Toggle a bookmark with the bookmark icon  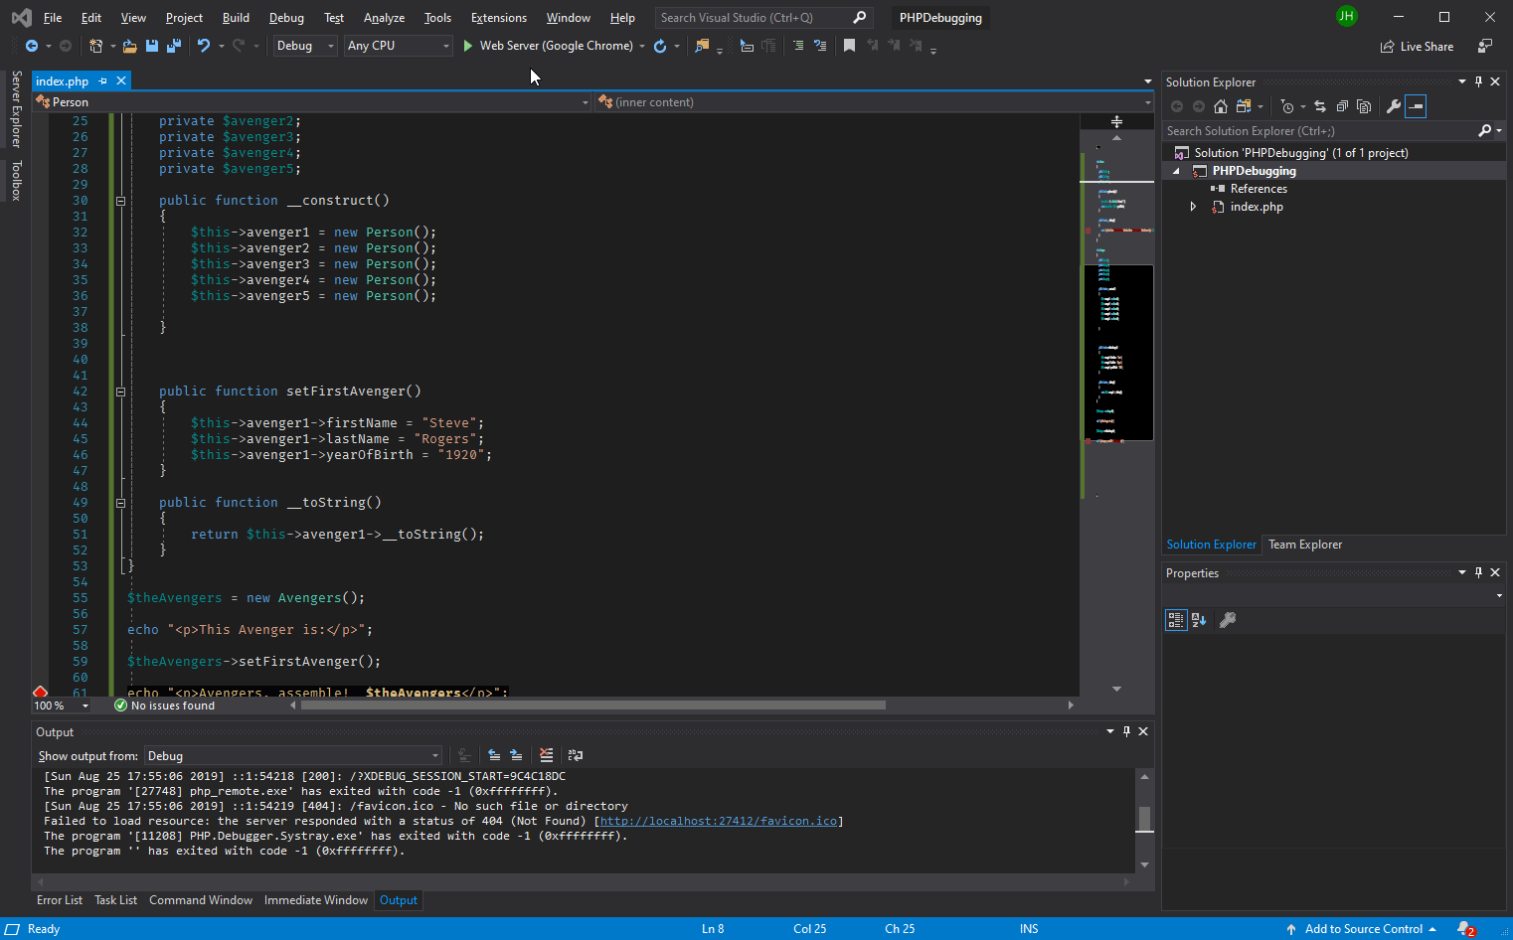click(x=849, y=46)
